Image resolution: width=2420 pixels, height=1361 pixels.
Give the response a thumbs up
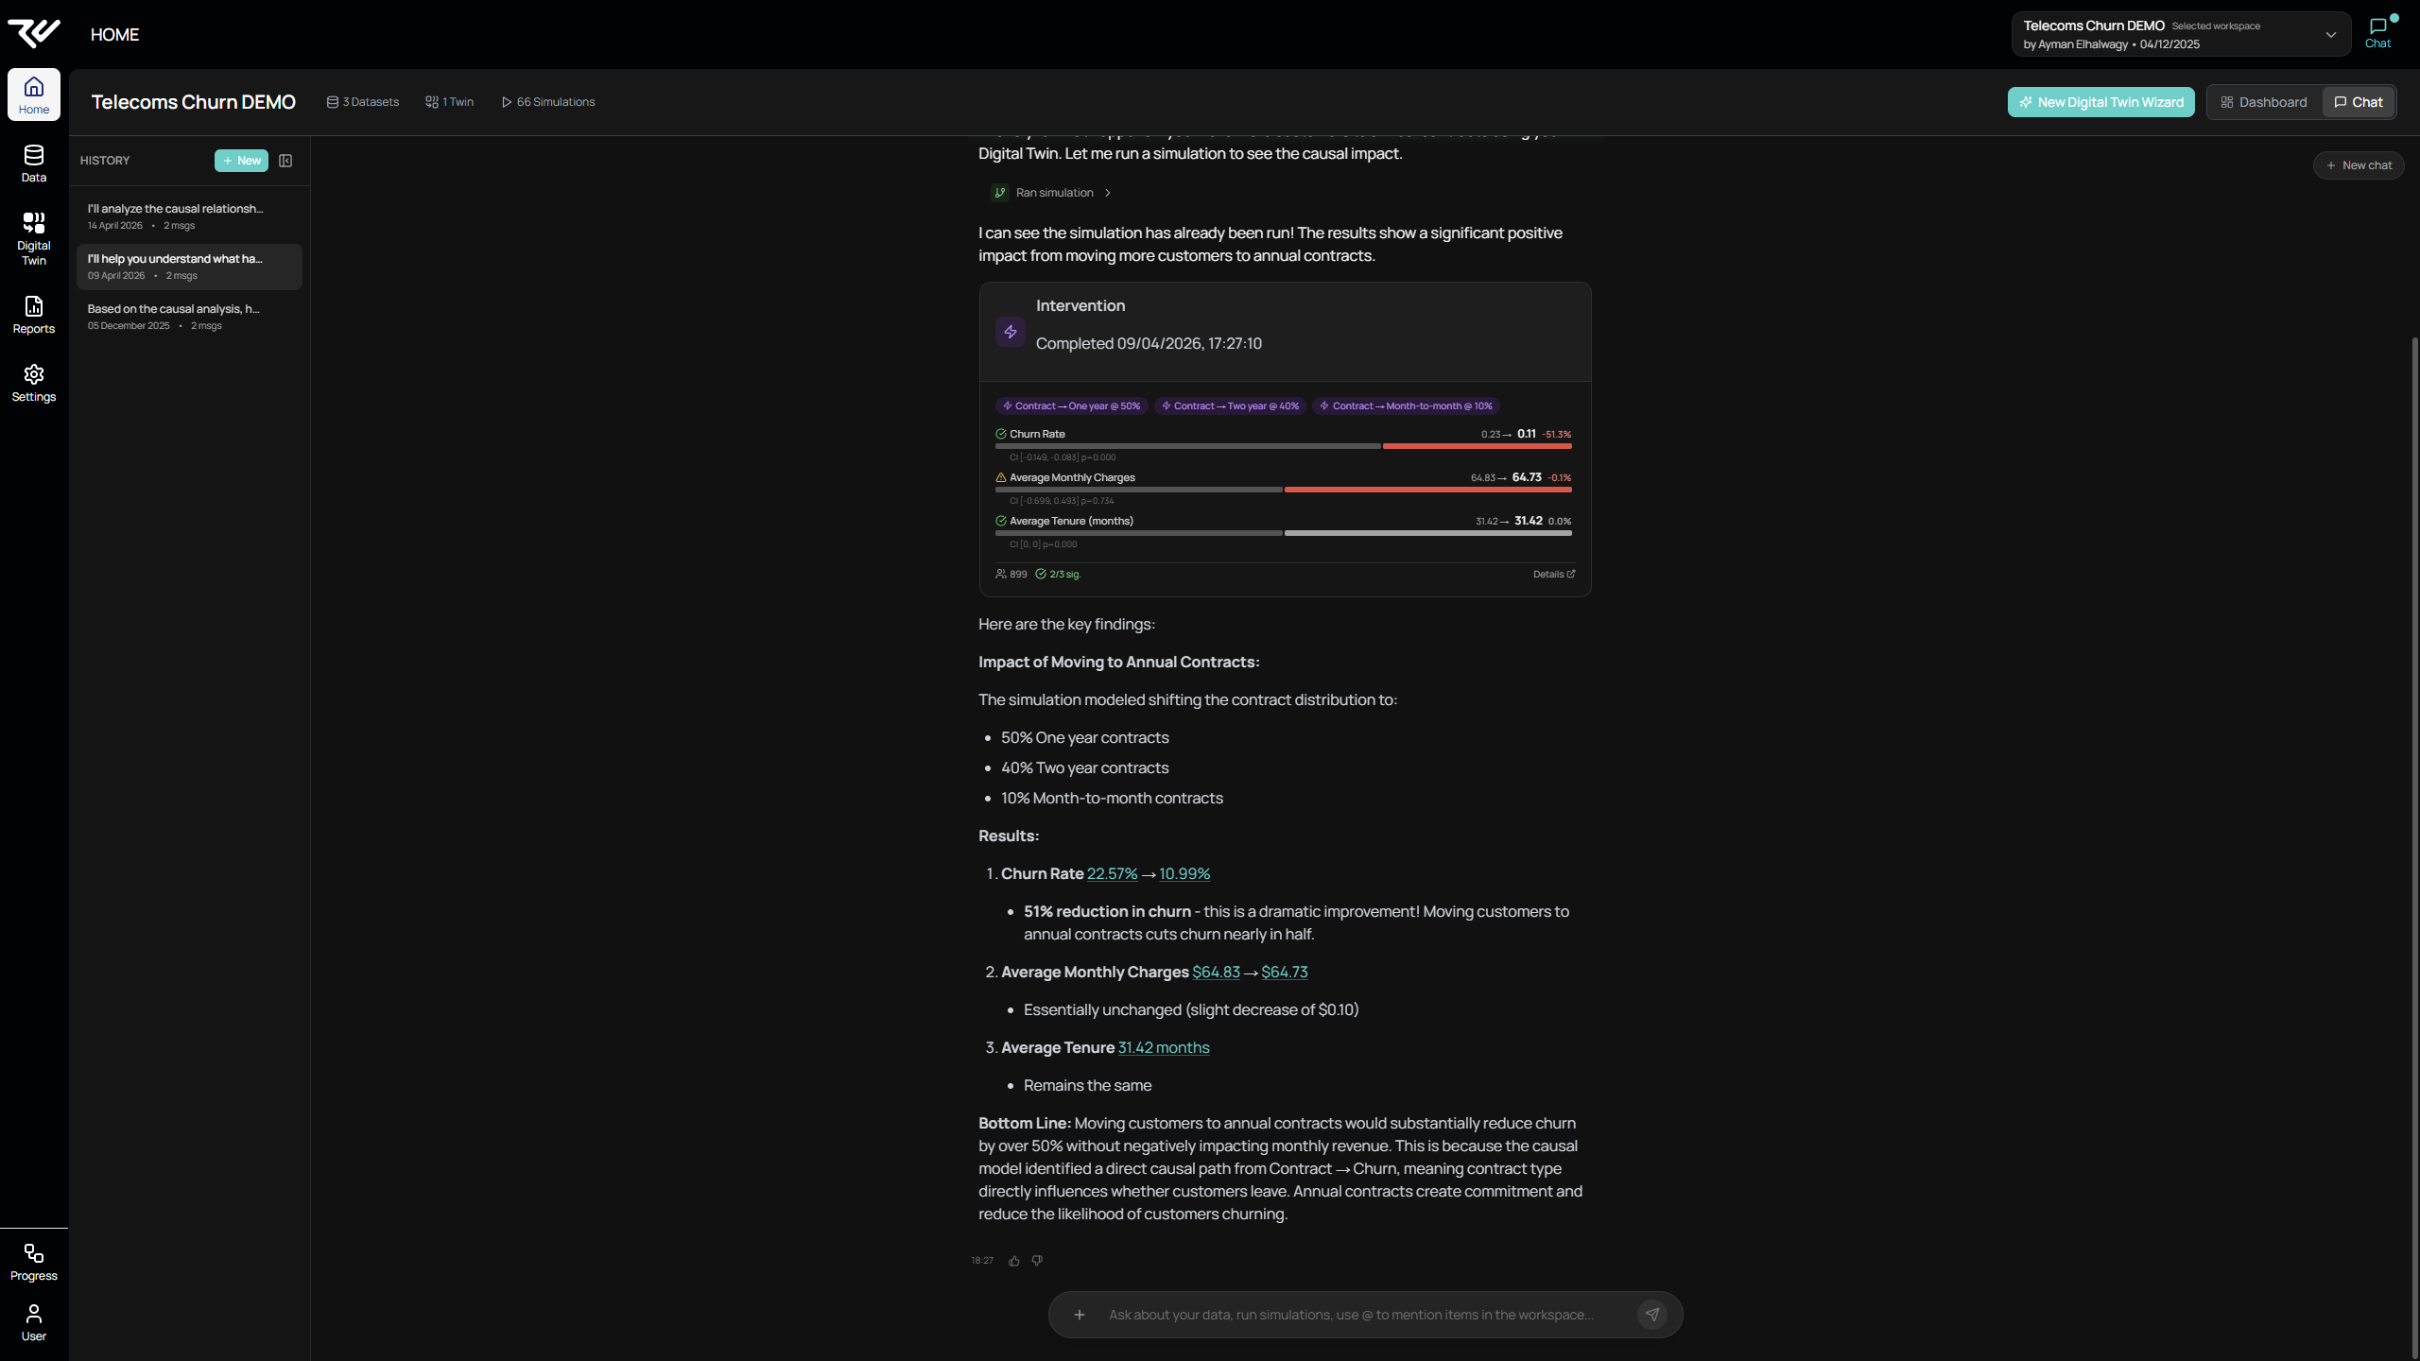(x=1013, y=1260)
